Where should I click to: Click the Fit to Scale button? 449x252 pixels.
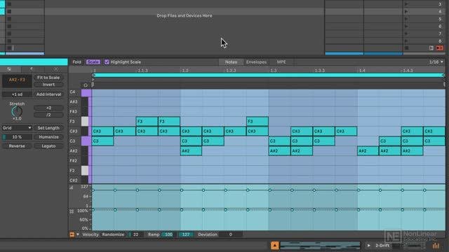(x=48, y=78)
